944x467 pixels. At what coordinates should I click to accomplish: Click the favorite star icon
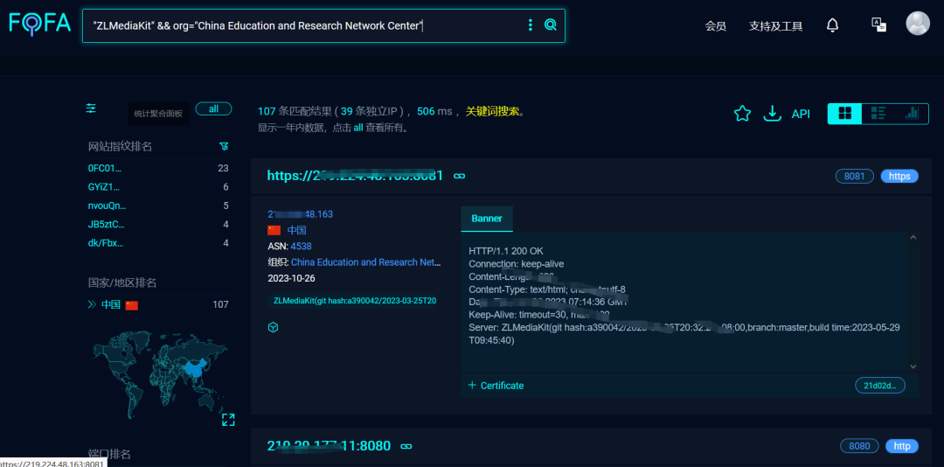pyautogui.click(x=742, y=114)
